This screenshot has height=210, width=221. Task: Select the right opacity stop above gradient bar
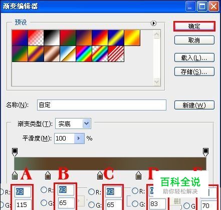[x=205, y=152]
